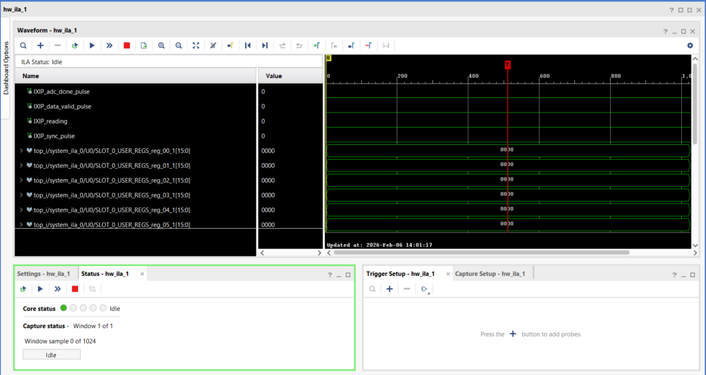
Task: Go to first time point in waveform
Action: [x=248, y=45]
